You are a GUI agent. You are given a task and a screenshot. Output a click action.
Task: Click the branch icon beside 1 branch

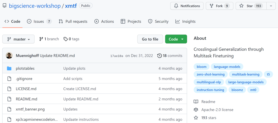pos(41,39)
